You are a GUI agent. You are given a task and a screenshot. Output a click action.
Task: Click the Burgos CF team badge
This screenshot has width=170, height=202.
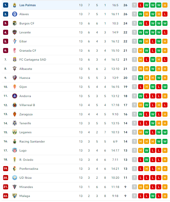tap(15, 23)
